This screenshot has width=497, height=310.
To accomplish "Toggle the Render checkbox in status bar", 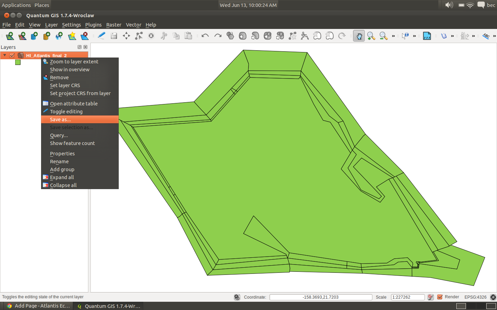I will [440, 297].
